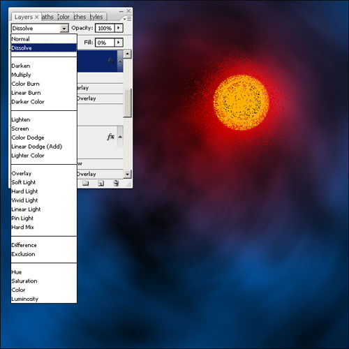The image size is (349, 349).
Task: Click scroll-up arrow of layers list
Action: tap(127, 54)
